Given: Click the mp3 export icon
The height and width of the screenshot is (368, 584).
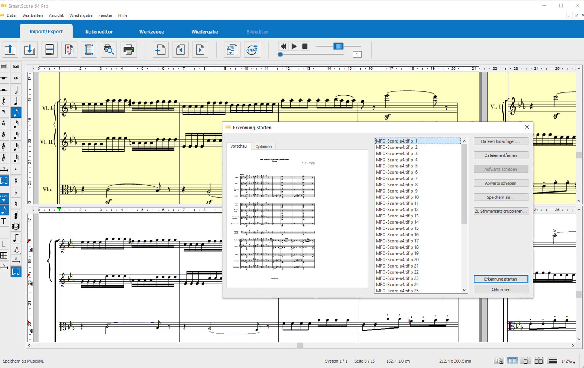Looking at the screenshot, I should tap(252, 49).
